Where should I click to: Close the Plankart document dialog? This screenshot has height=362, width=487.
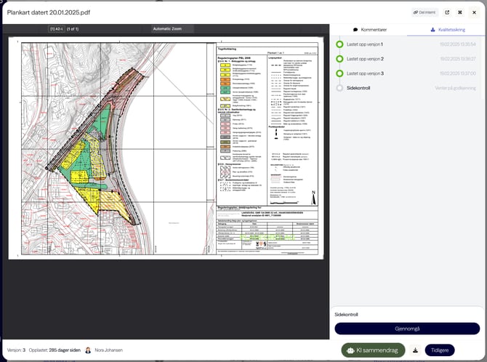coord(474,12)
